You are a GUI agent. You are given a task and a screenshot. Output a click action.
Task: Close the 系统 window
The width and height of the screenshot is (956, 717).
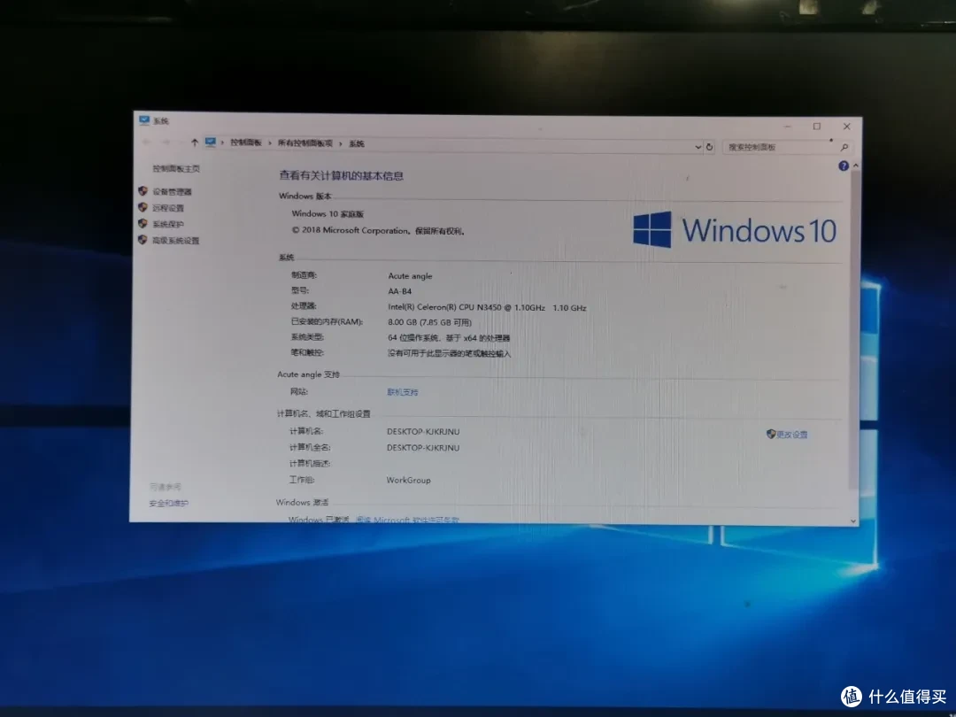(x=847, y=127)
